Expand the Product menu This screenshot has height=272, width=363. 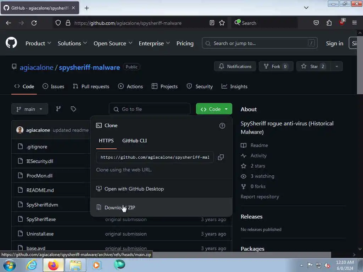[x=38, y=43]
